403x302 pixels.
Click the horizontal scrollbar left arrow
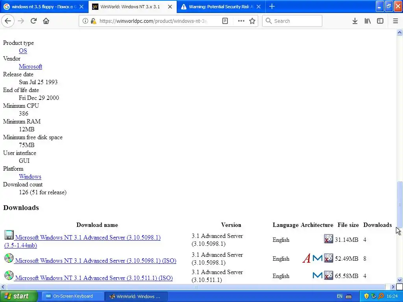(x=3, y=287)
